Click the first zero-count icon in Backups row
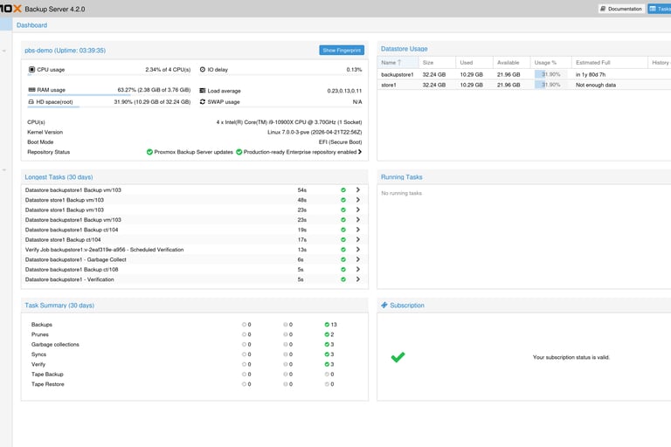Screen dimensions: 671x447 (245, 325)
